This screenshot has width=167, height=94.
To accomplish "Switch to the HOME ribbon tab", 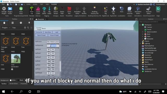I will [x=28, y=4].
